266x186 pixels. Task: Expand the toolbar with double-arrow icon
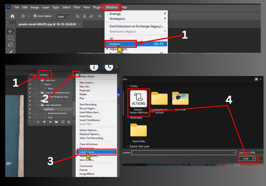(x=7, y=22)
